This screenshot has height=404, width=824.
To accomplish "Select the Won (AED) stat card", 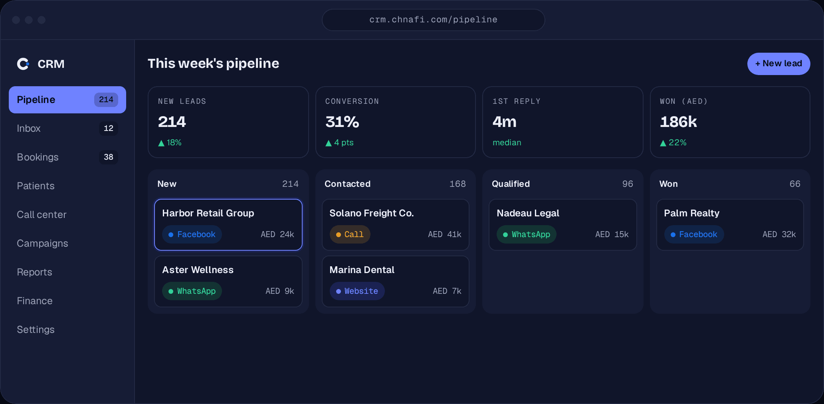I will [730, 122].
